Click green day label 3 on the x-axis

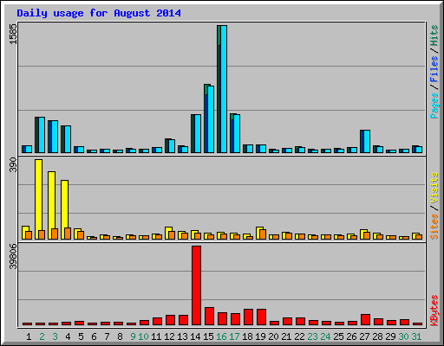tap(55, 336)
